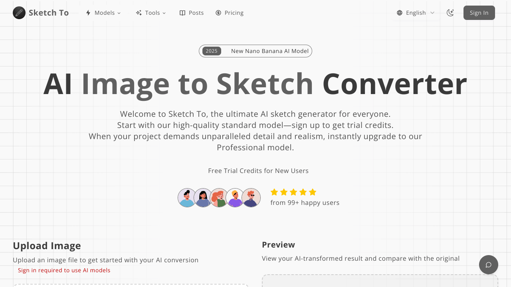This screenshot has height=287, width=511.
Task: Click the globe language icon
Action: (x=400, y=13)
